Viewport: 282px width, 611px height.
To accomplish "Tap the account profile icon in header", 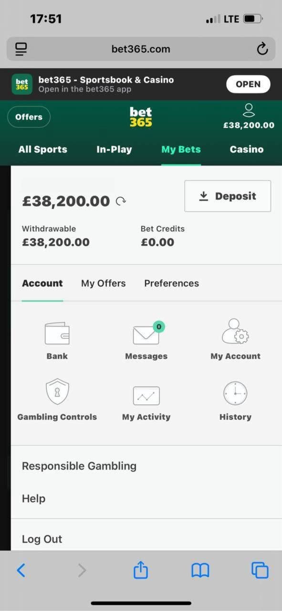I will tap(249, 111).
